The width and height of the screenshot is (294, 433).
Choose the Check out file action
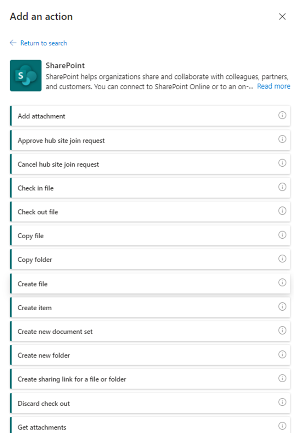pyautogui.click(x=38, y=212)
